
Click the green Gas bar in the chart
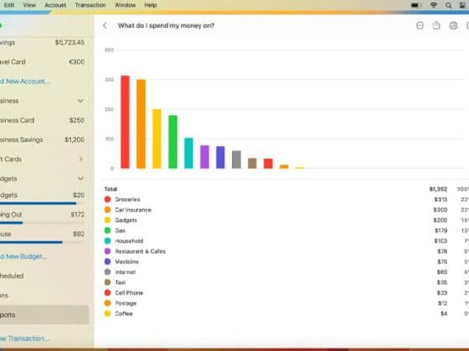pyautogui.click(x=173, y=142)
